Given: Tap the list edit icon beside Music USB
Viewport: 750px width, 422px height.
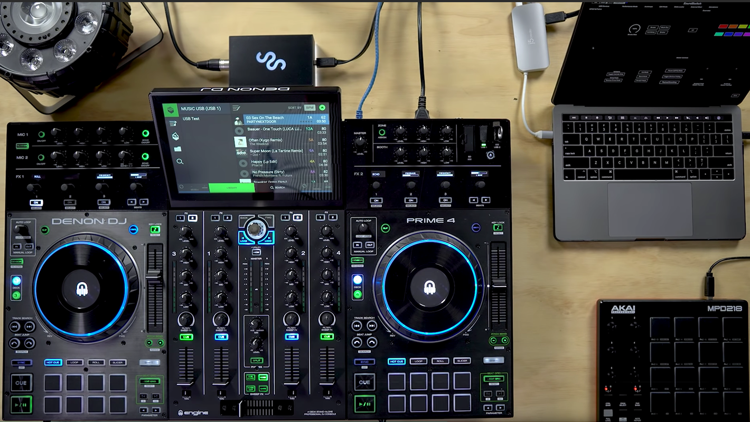Looking at the screenshot, I should (x=236, y=108).
